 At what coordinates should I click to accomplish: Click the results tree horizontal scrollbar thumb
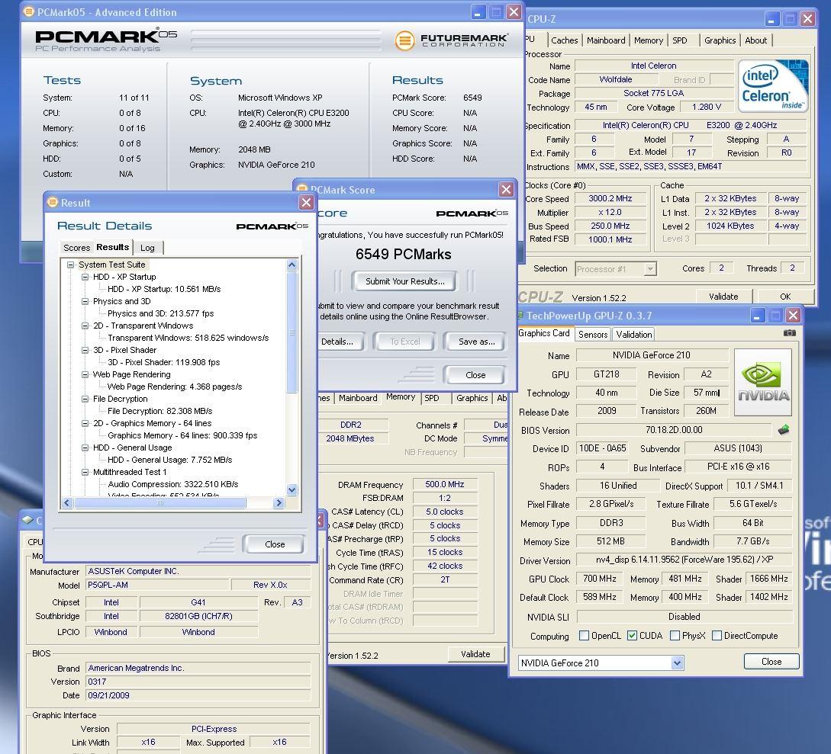[x=159, y=503]
